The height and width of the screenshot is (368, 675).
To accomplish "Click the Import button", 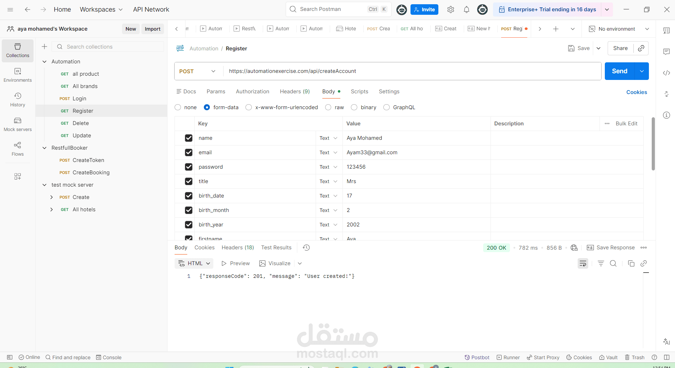I will point(153,29).
